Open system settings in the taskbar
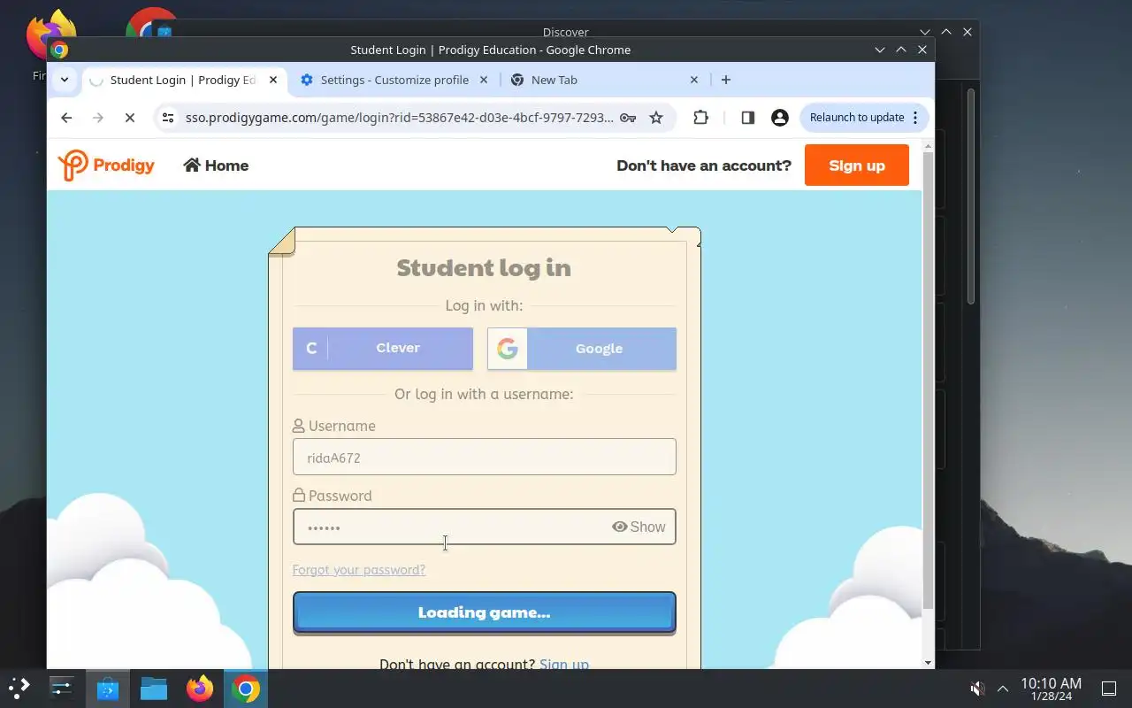 [61, 688]
